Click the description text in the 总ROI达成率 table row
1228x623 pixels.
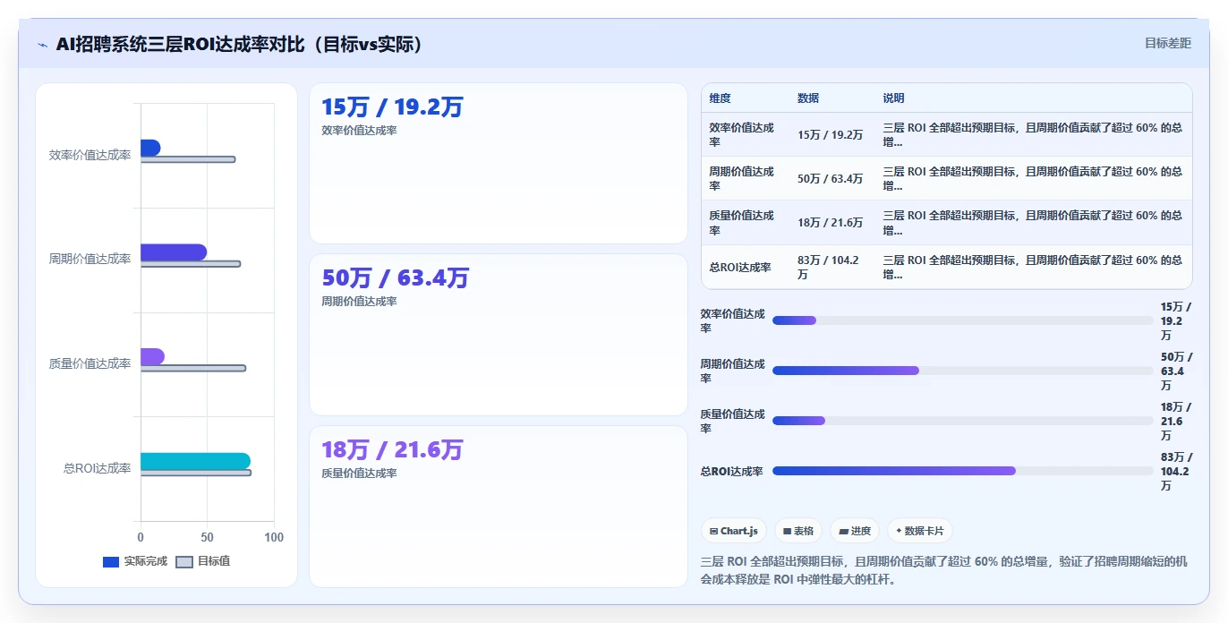pos(1032,267)
